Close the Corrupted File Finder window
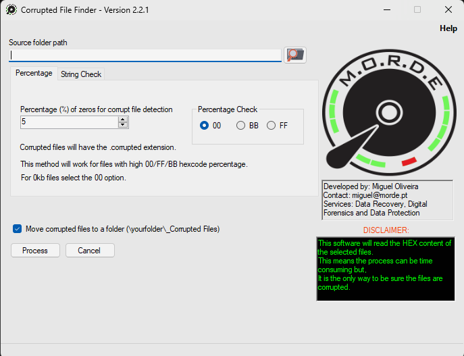 (448, 9)
